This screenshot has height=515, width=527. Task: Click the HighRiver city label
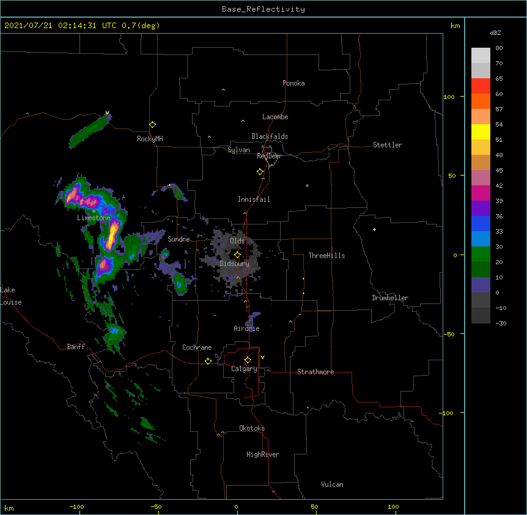coord(263,454)
